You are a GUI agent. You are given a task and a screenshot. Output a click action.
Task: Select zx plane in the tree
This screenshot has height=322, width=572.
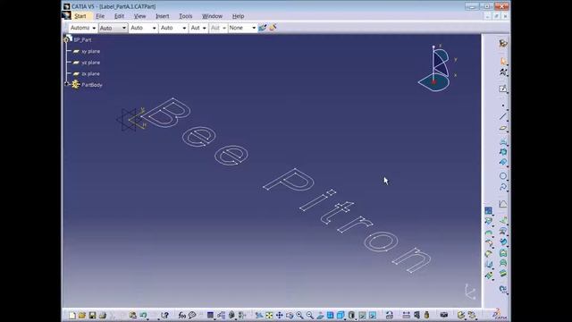click(x=90, y=73)
